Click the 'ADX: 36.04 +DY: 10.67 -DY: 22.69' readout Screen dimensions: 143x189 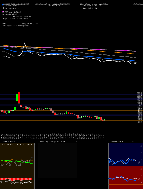[x=19, y=145]
